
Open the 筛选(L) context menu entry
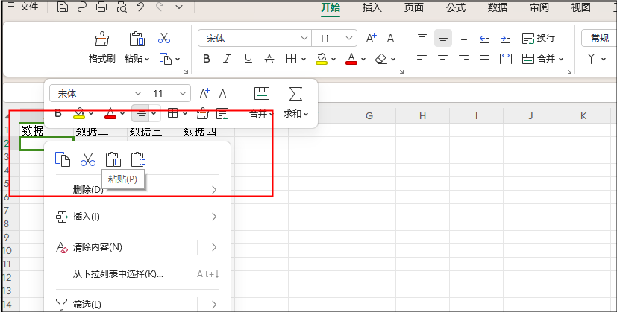coord(137,304)
